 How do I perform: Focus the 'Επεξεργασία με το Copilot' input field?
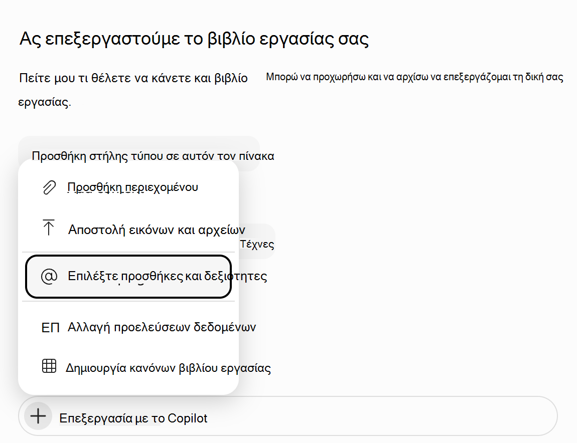click(288, 416)
